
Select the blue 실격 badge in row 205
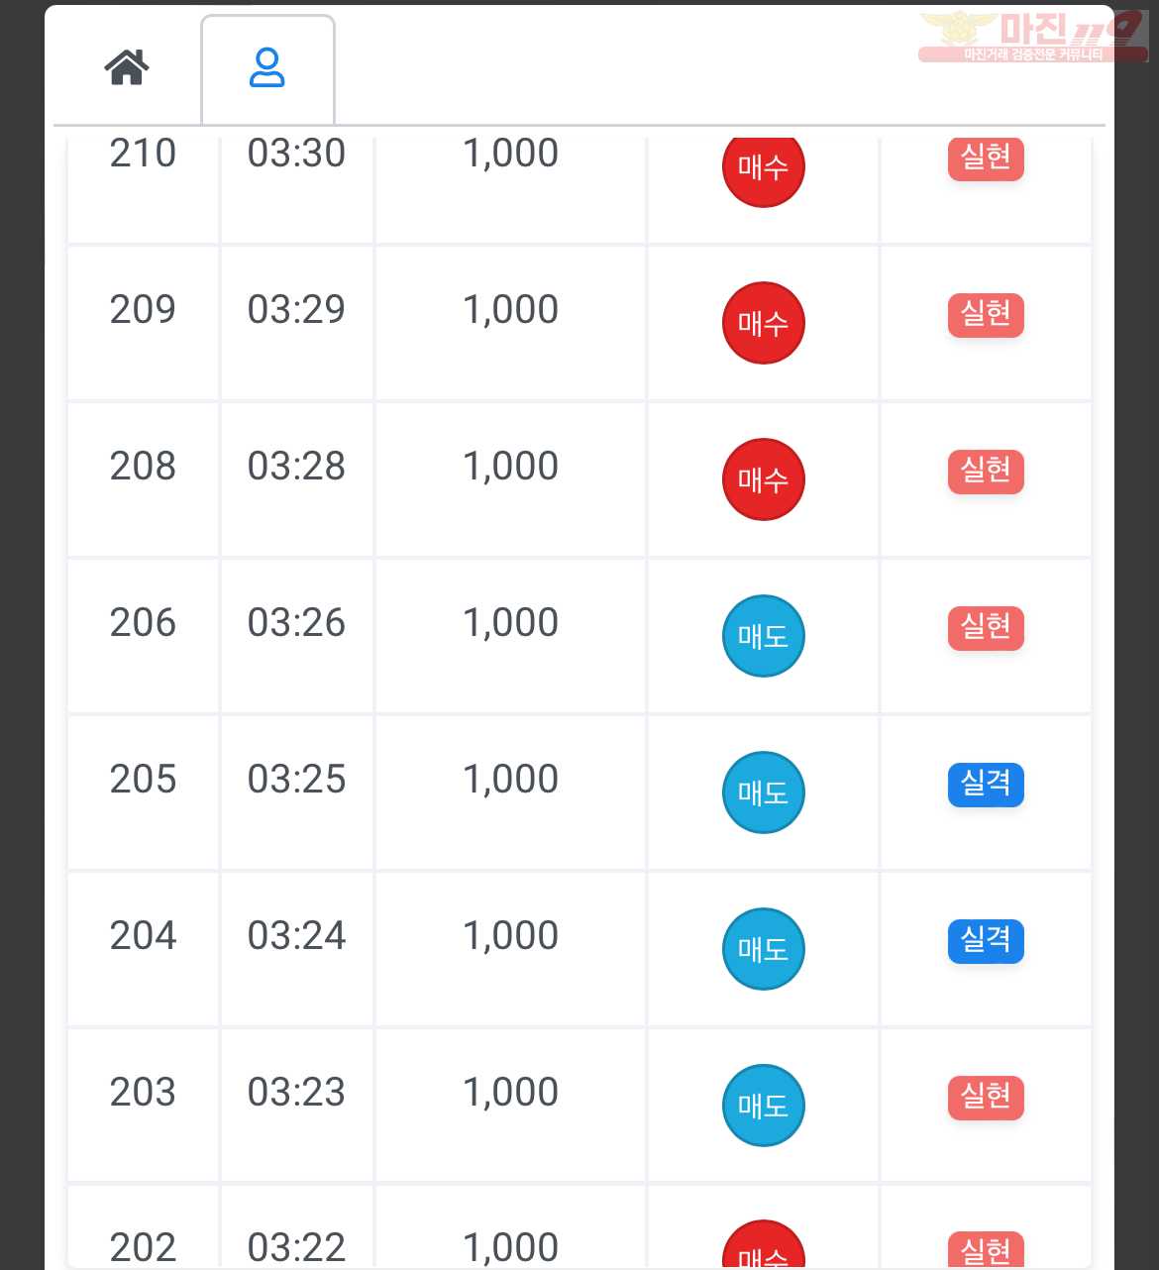click(986, 784)
